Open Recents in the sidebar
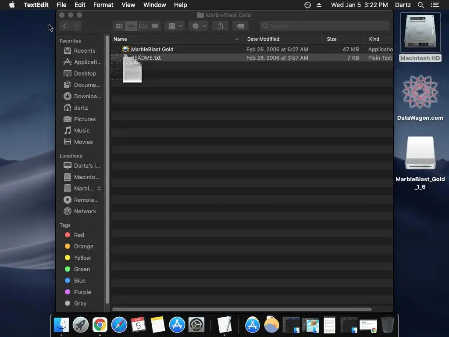Image resolution: width=449 pixels, height=337 pixels. pyautogui.click(x=80, y=51)
